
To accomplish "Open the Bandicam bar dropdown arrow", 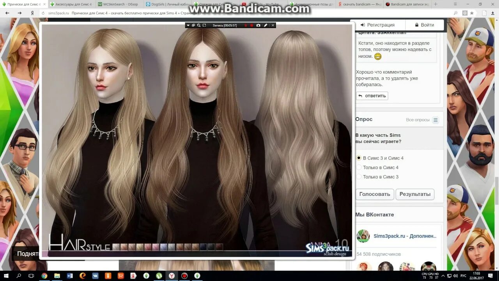I will [188, 25].
